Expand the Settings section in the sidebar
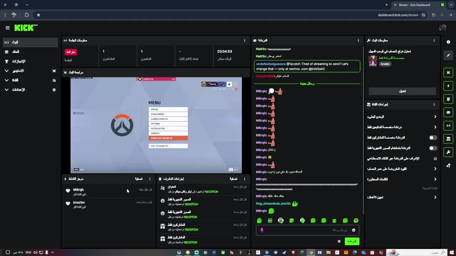Screen dimensions: 456x256 click(x=7, y=90)
